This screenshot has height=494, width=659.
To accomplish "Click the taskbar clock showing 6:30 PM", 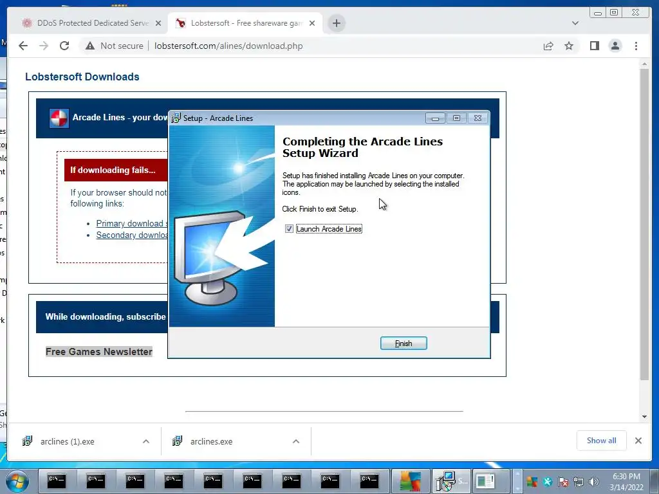I will (x=626, y=482).
